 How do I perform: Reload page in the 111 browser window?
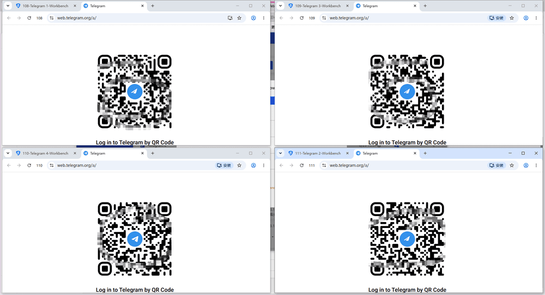coord(302,165)
